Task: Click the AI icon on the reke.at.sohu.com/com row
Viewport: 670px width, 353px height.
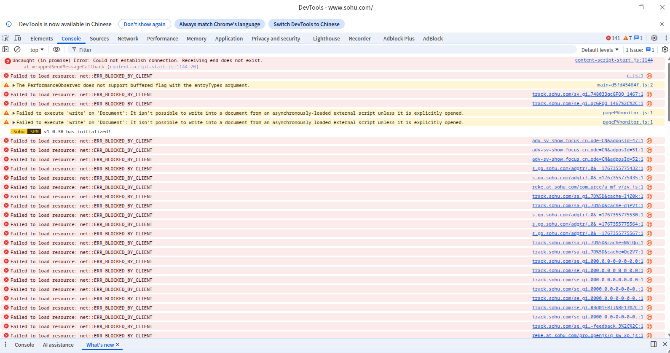Action: tap(649, 187)
